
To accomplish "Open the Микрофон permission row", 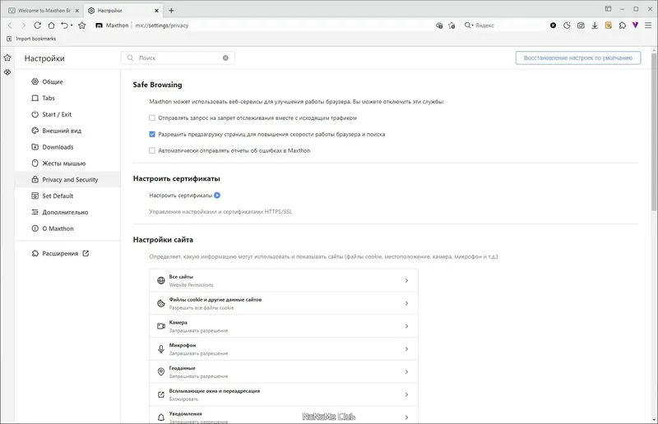I will point(284,349).
